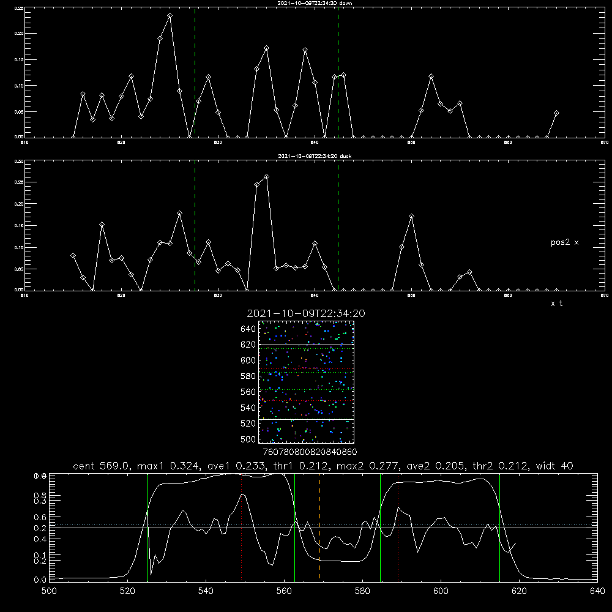Select the dawn plot peak diamond near 852
The width and height of the screenshot is (612, 612).
[x=431, y=76]
